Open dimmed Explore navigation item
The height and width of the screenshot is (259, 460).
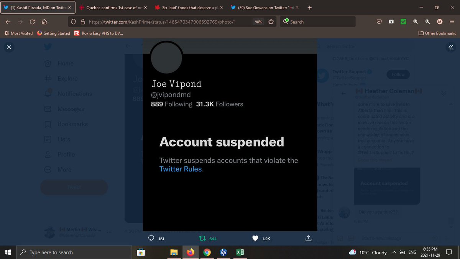point(61,79)
